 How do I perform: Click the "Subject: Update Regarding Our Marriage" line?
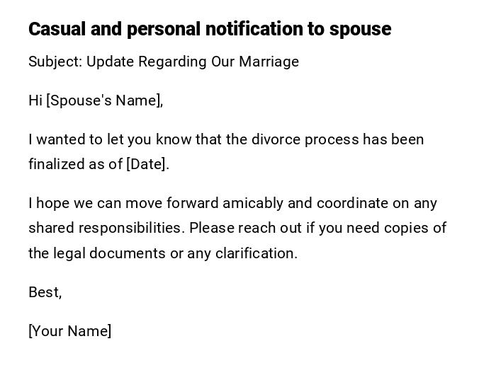(164, 62)
